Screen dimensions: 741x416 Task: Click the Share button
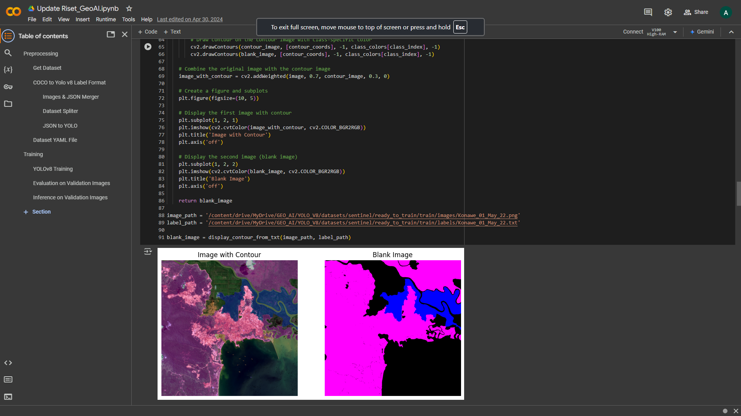[x=696, y=12]
